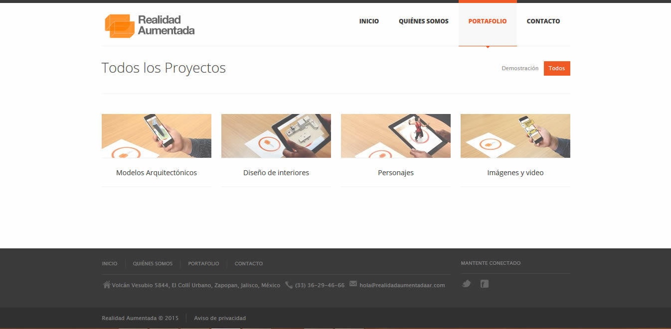Select the Todos filter button

557,68
